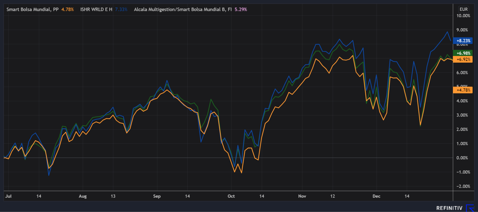478x212 pixels.
Task: Click the 13 date label after Aug
Action: 113,196
